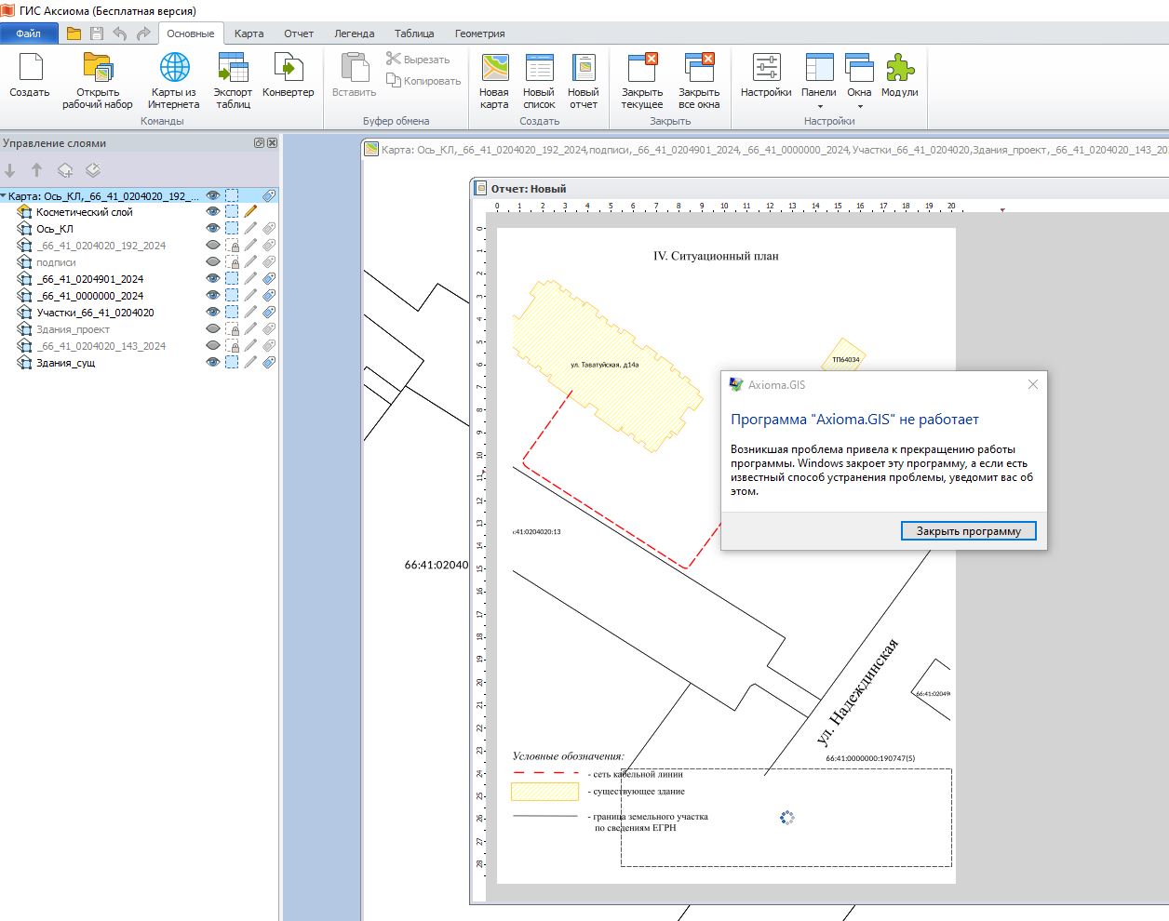The height and width of the screenshot is (921, 1169).
Task: Create a Новый список
Action: coord(539,80)
